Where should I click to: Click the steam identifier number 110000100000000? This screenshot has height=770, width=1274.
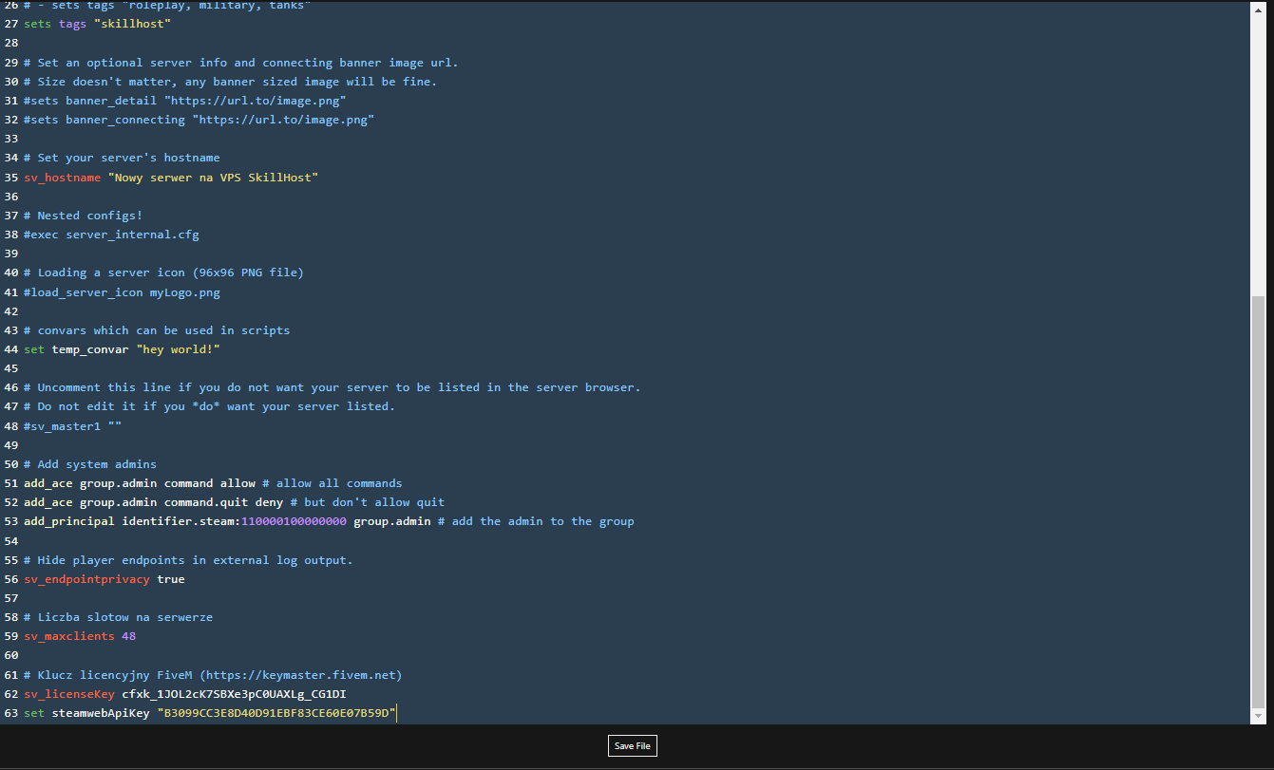(x=294, y=521)
